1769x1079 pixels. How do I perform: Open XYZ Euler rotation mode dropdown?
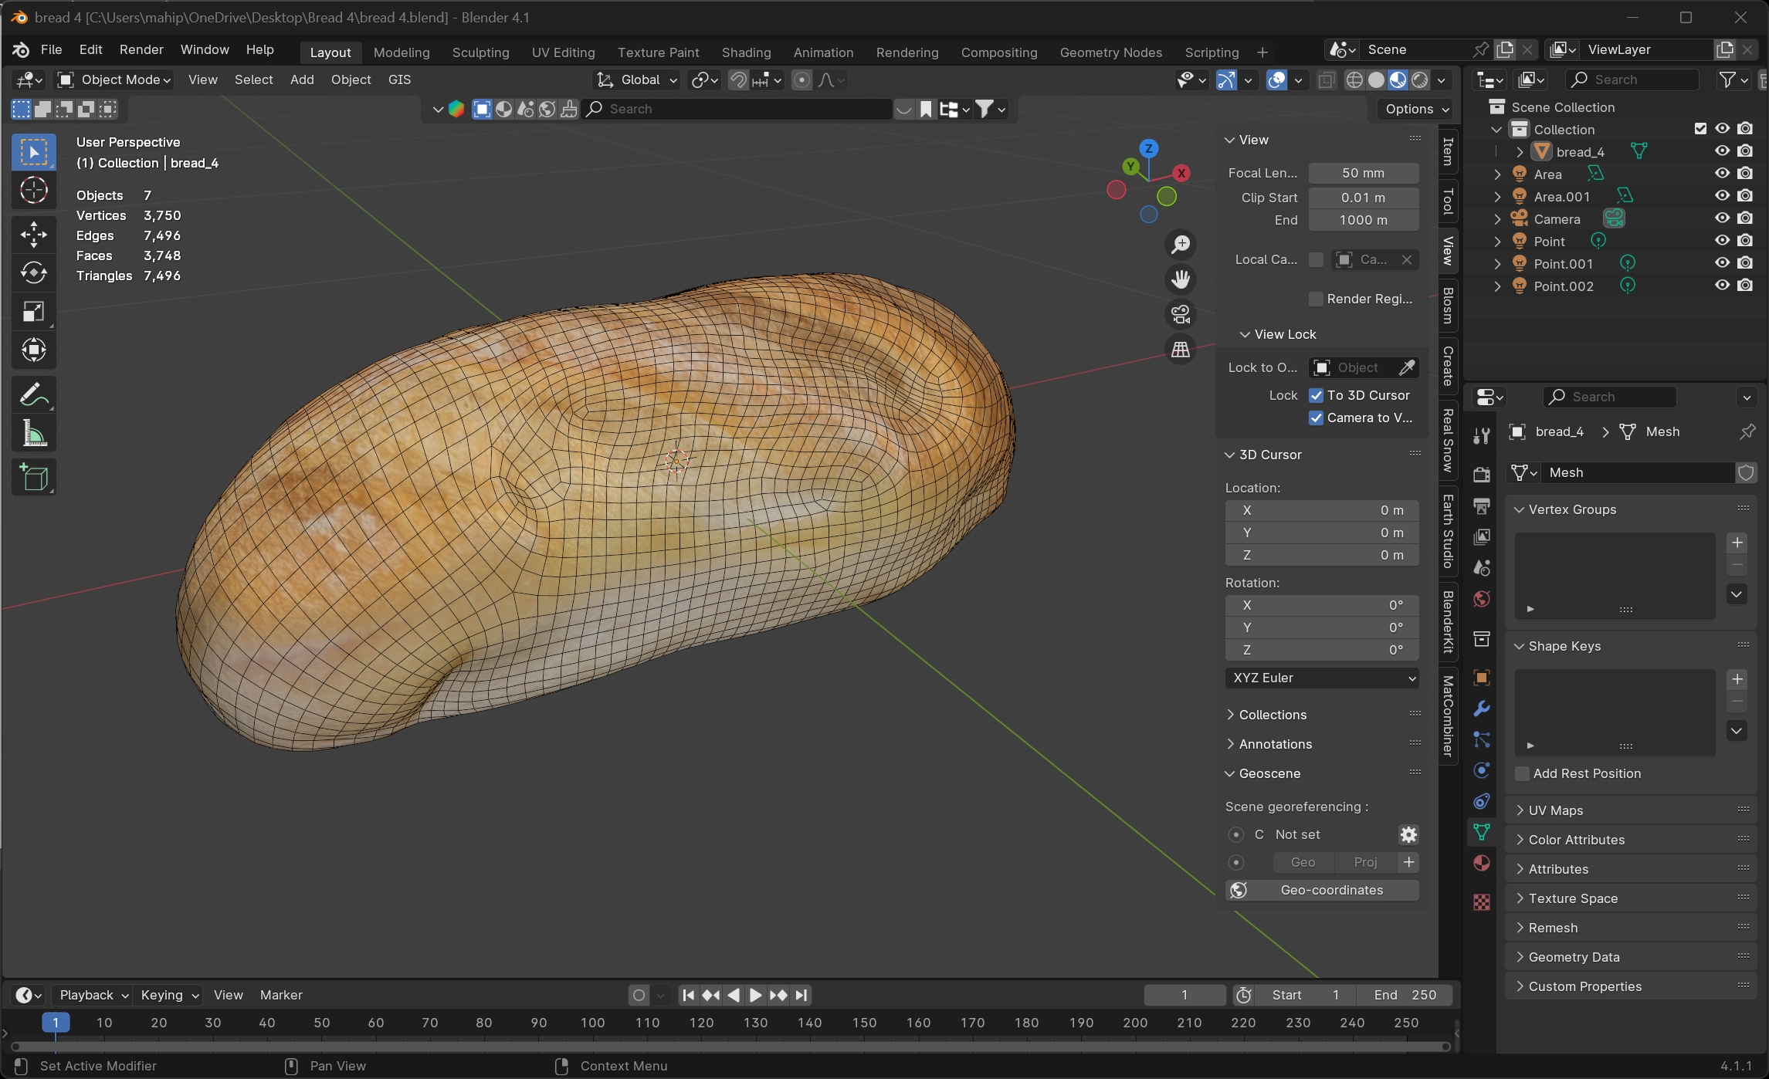pos(1321,678)
